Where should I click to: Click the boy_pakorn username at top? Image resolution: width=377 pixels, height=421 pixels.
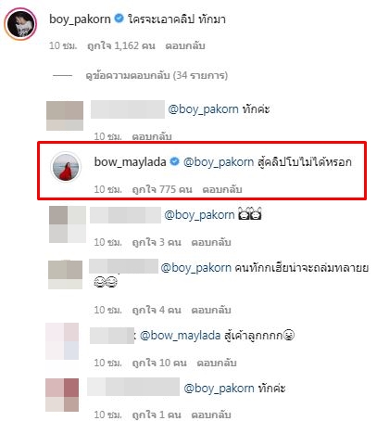point(80,19)
